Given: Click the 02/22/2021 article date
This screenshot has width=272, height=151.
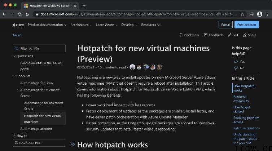Looking at the screenshot, I should pos(85,67).
